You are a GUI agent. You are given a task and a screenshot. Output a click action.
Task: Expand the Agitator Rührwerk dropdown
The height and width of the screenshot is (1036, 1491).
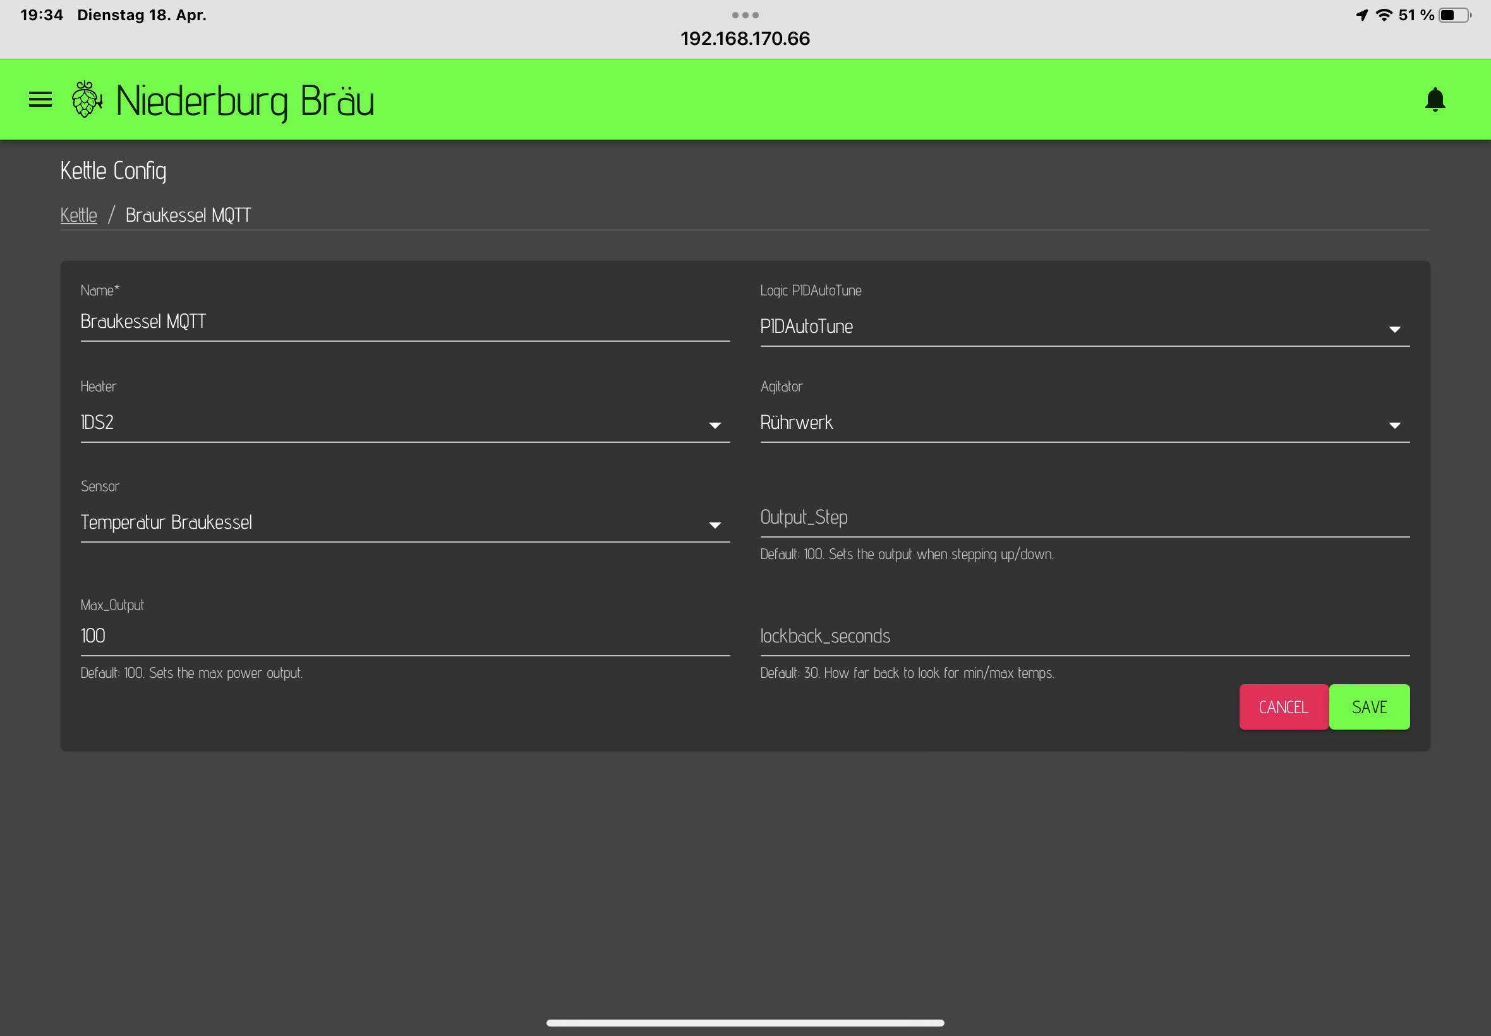1084,423
